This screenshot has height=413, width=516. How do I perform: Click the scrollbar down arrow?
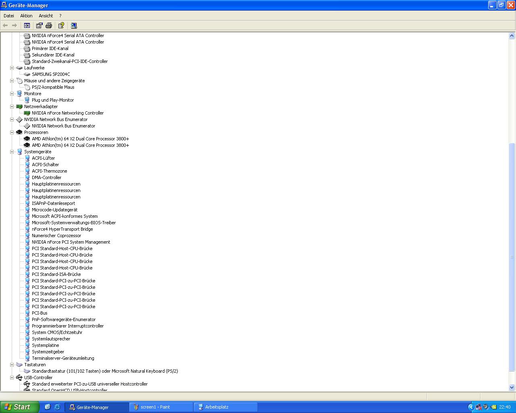tap(512, 387)
